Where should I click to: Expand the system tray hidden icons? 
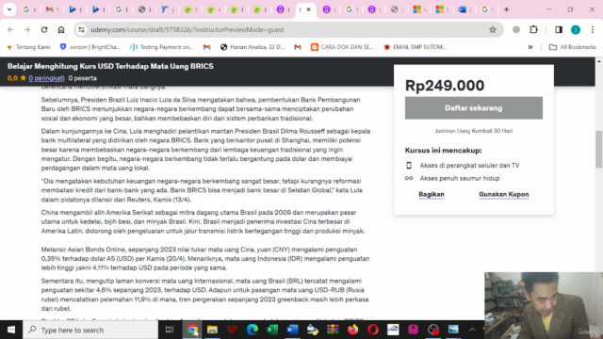point(472,330)
